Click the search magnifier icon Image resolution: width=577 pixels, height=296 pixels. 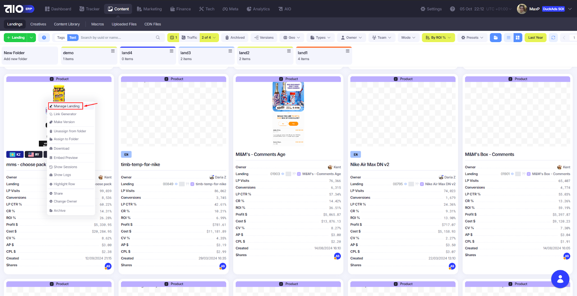158,37
